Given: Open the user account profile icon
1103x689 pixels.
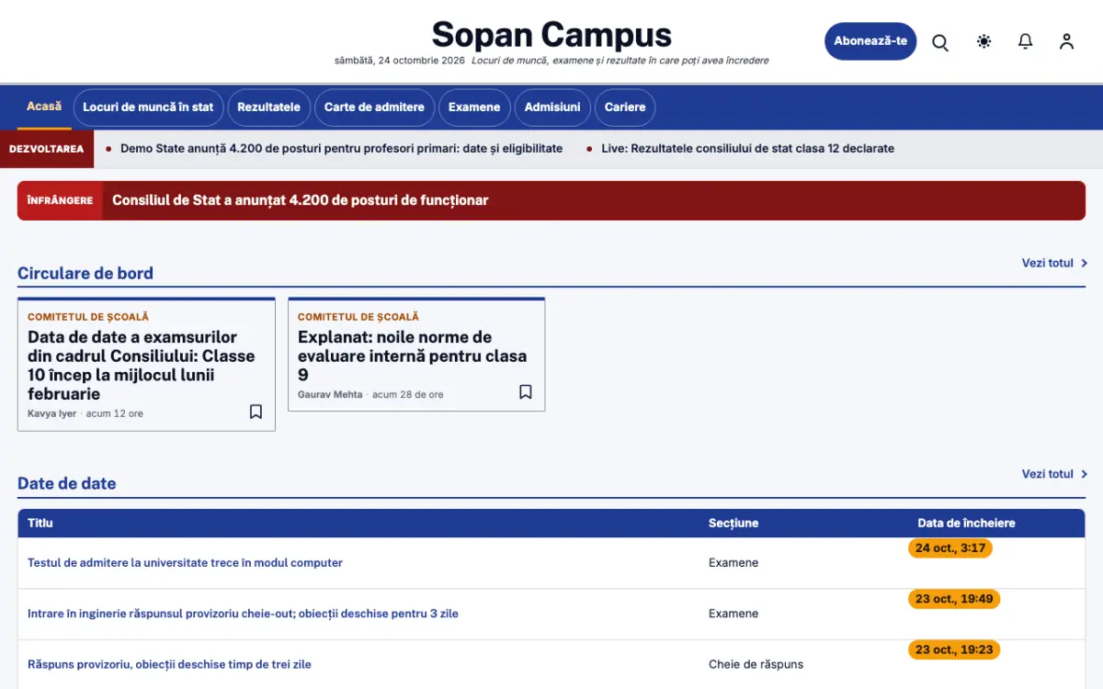Looking at the screenshot, I should (1066, 41).
